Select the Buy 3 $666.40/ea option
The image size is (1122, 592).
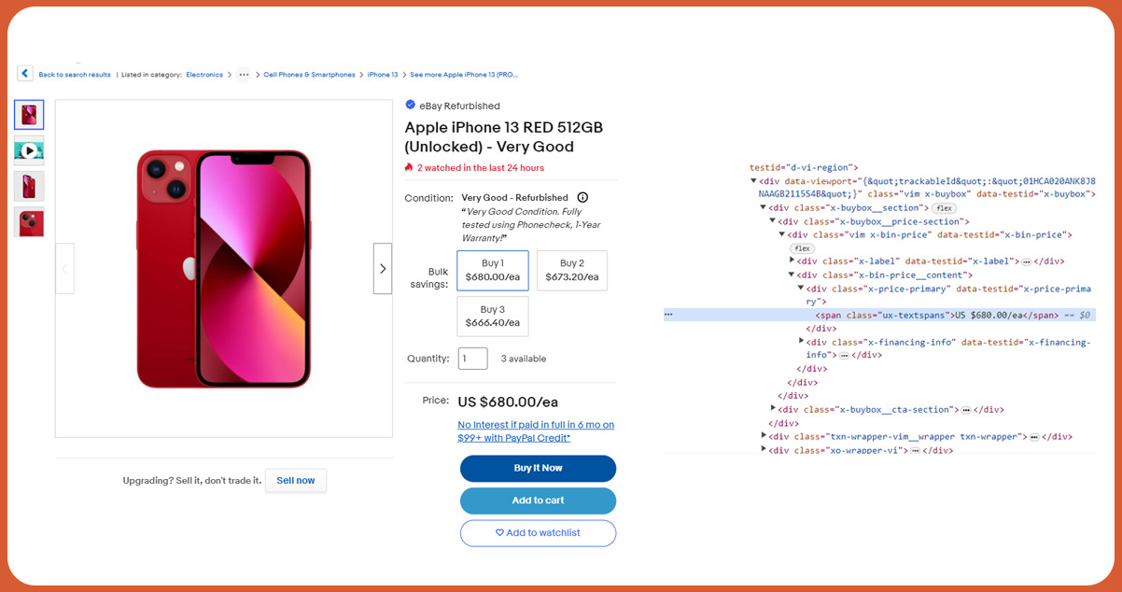tap(493, 317)
